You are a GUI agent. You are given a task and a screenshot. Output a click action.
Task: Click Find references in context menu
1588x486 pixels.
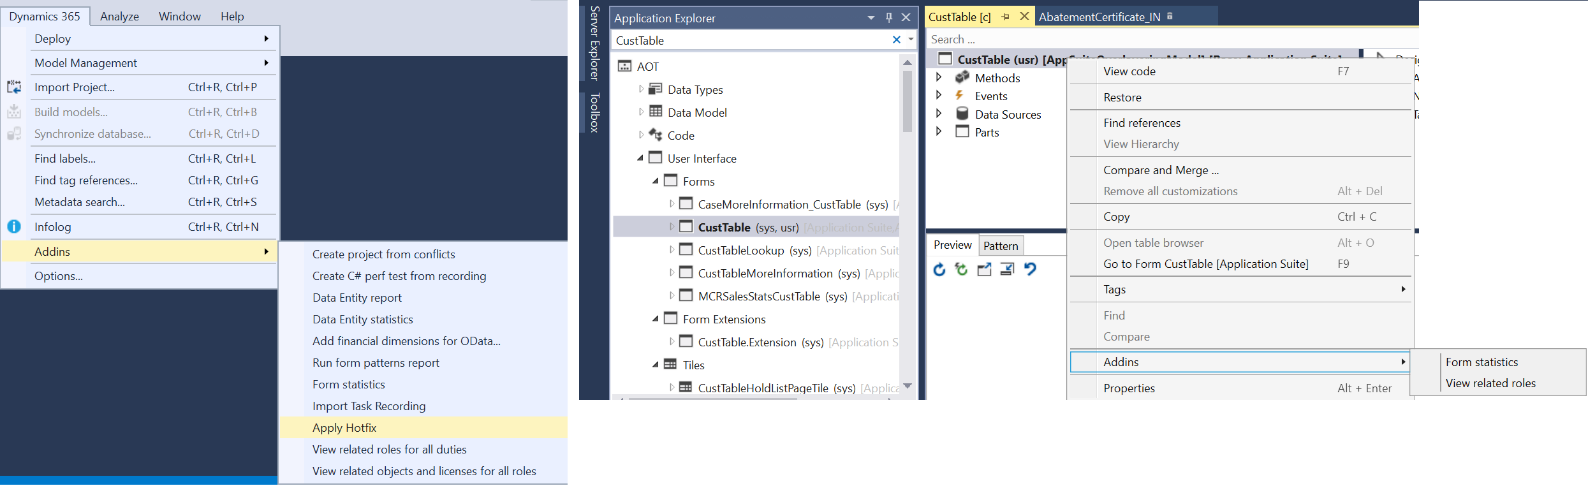[1240, 123]
